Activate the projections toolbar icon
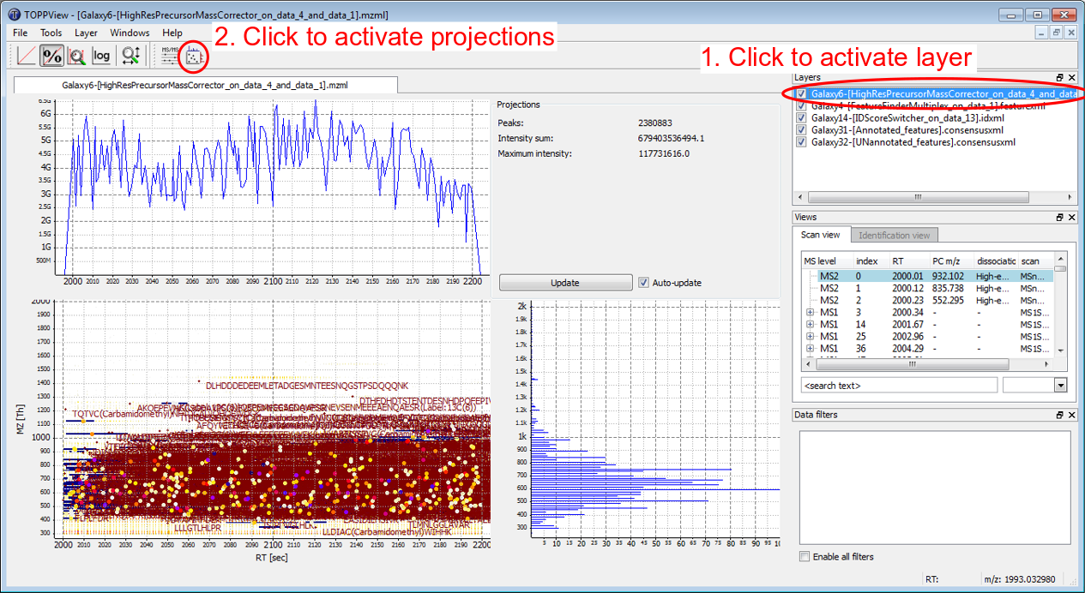Viewport: 1085px width, 593px height. 195,57
